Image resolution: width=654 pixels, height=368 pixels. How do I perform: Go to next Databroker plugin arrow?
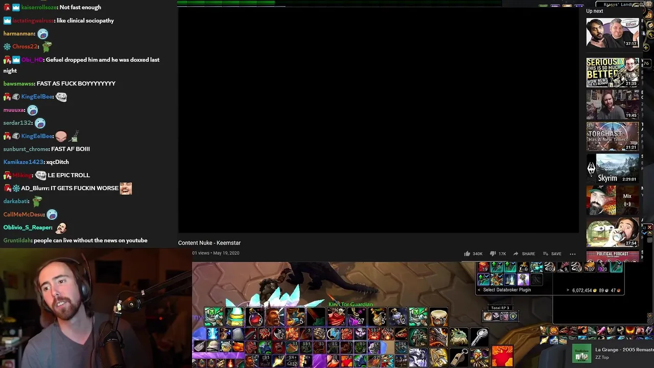568,290
